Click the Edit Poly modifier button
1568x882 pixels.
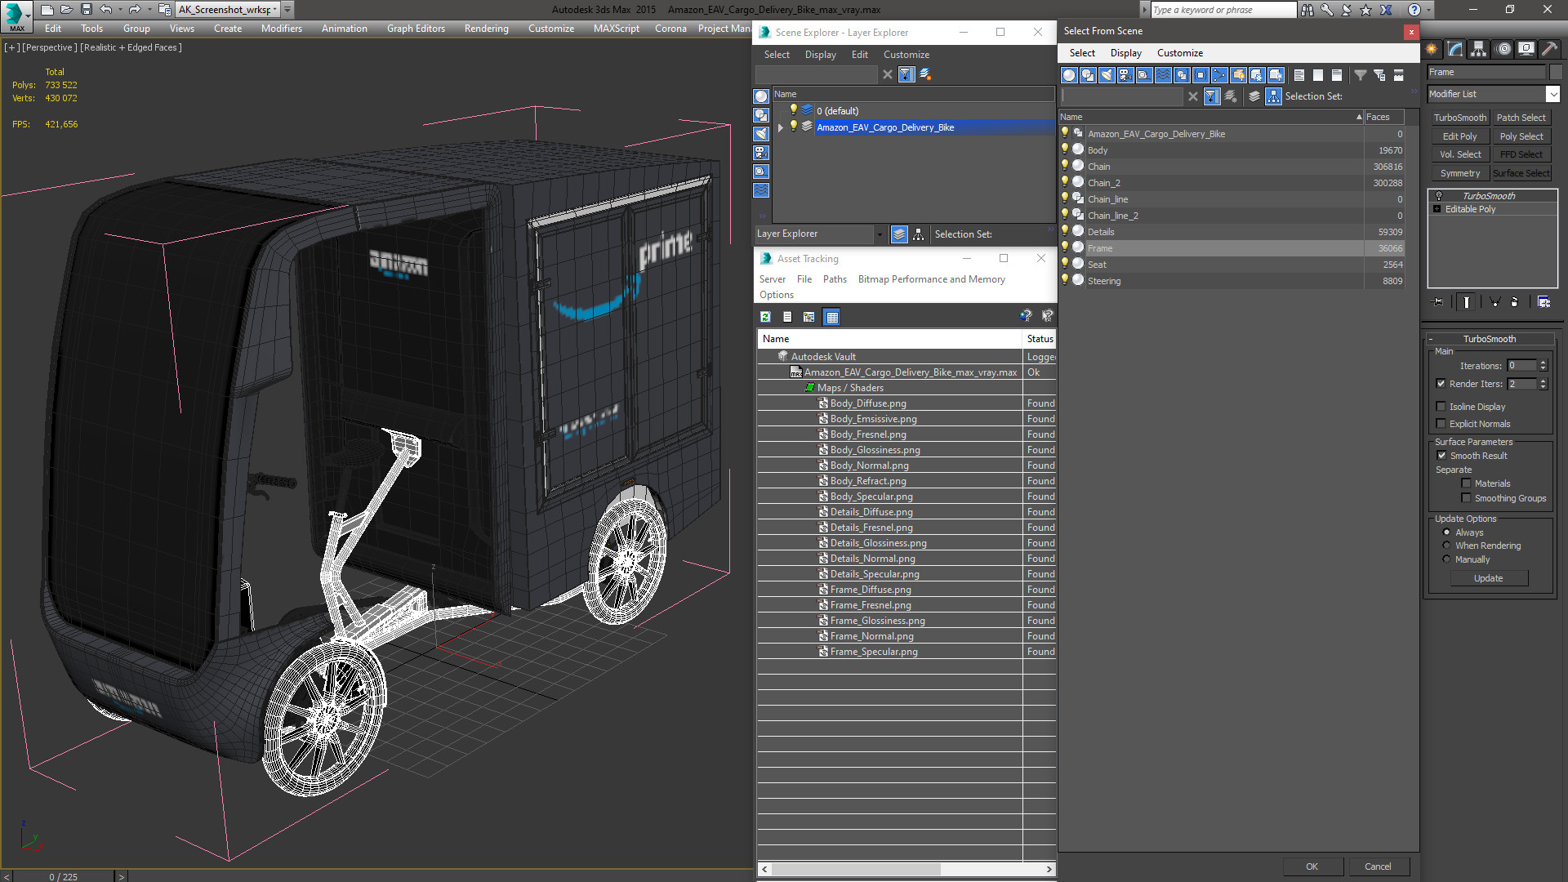click(x=1459, y=136)
